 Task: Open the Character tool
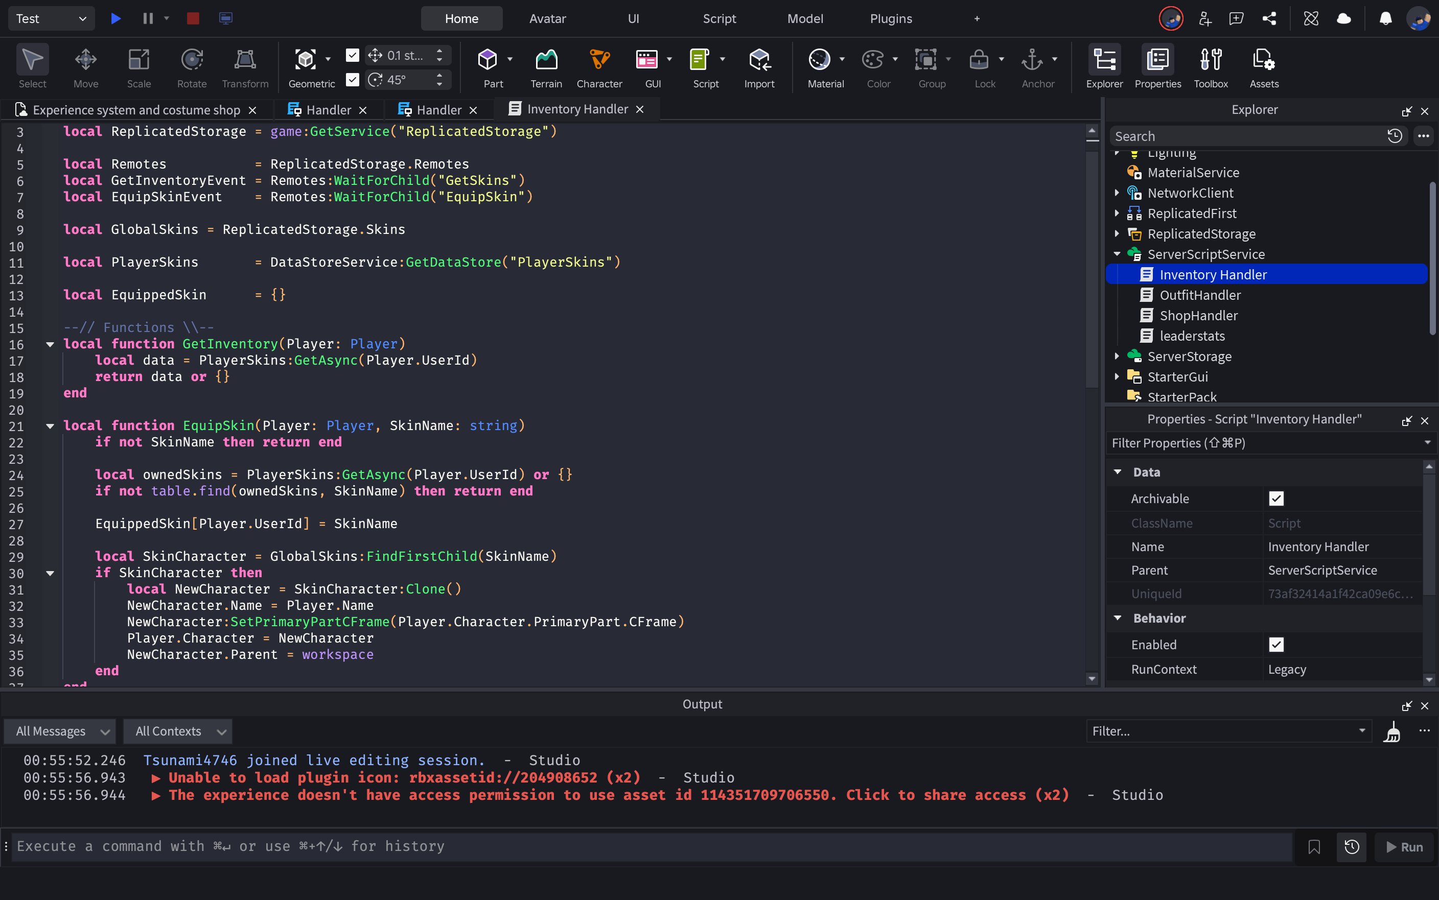point(599,66)
